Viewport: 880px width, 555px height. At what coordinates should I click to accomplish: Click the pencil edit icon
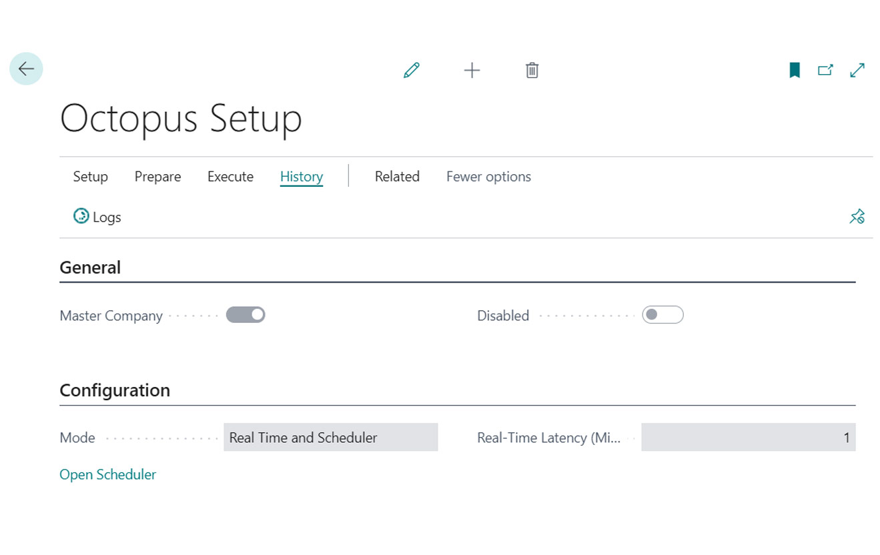(x=412, y=70)
